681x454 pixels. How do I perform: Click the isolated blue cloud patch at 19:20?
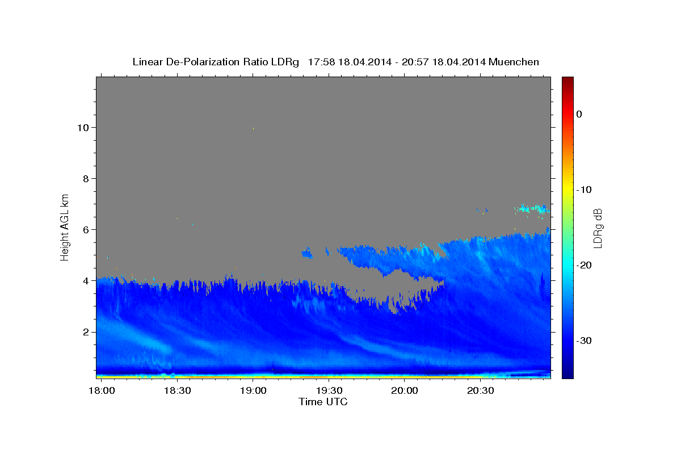(307, 254)
